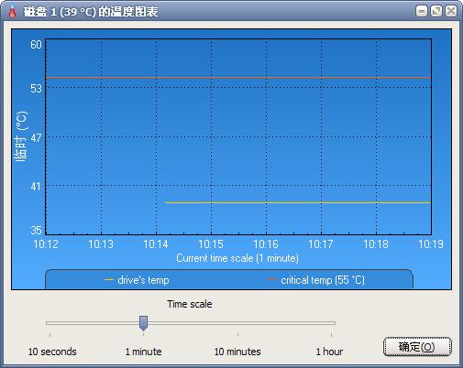463x368 pixels.
Task: Click the 10:13 time axis label
Action: (101, 244)
